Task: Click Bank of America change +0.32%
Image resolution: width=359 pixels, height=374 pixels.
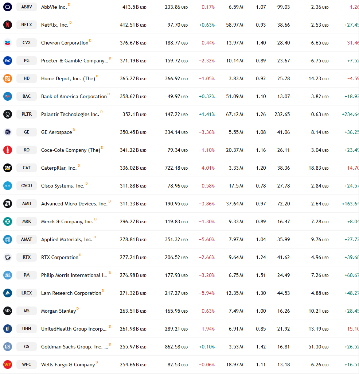Action: (x=207, y=97)
